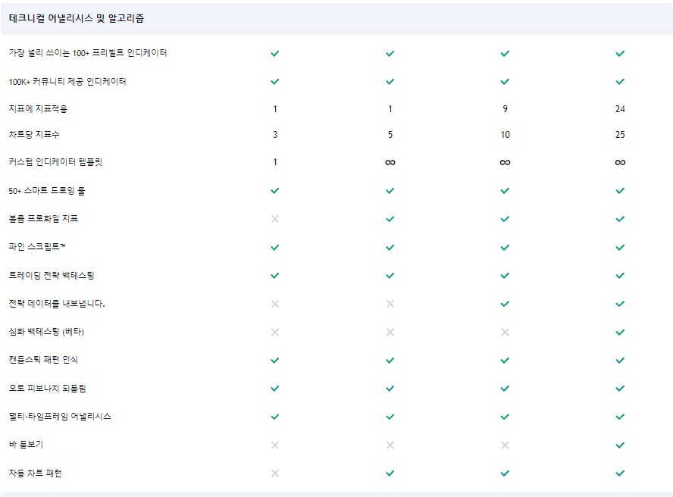
Task: Click the last-column checkmark for 오토 피보나치 되돌림
Action: 620,389
